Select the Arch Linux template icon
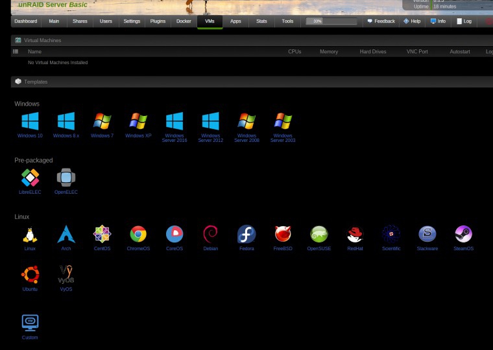 [x=66, y=234]
